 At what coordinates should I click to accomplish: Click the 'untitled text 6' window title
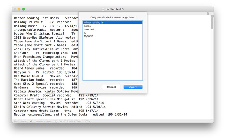pos(114,9)
